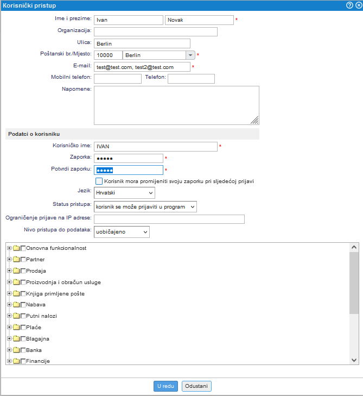
Task: Close the Korisnički pristup dialog
Action: click(x=359, y=5)
